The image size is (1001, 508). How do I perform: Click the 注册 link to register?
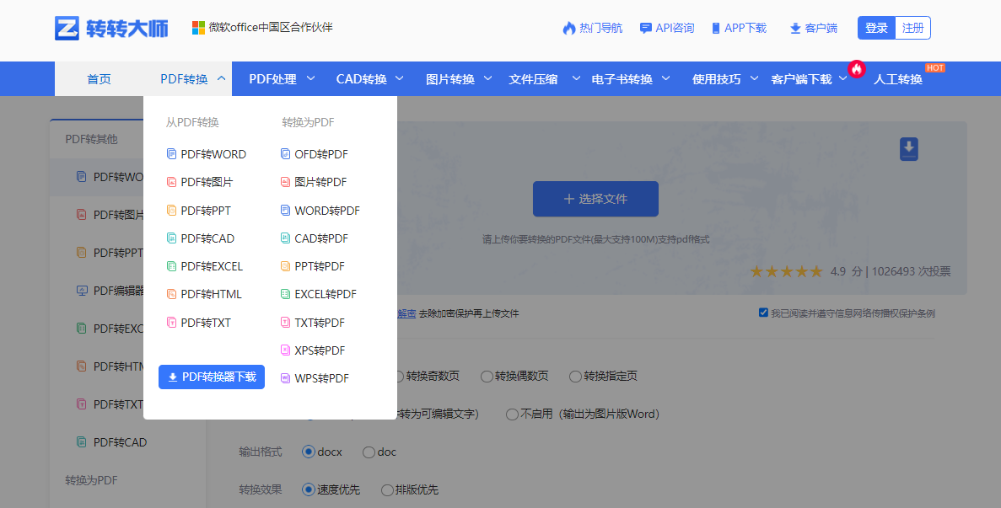(913, 27)
